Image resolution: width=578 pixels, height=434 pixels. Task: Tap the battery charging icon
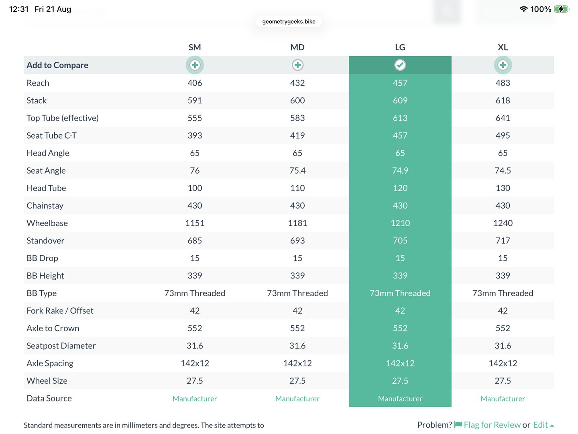(x=561, y=9)
